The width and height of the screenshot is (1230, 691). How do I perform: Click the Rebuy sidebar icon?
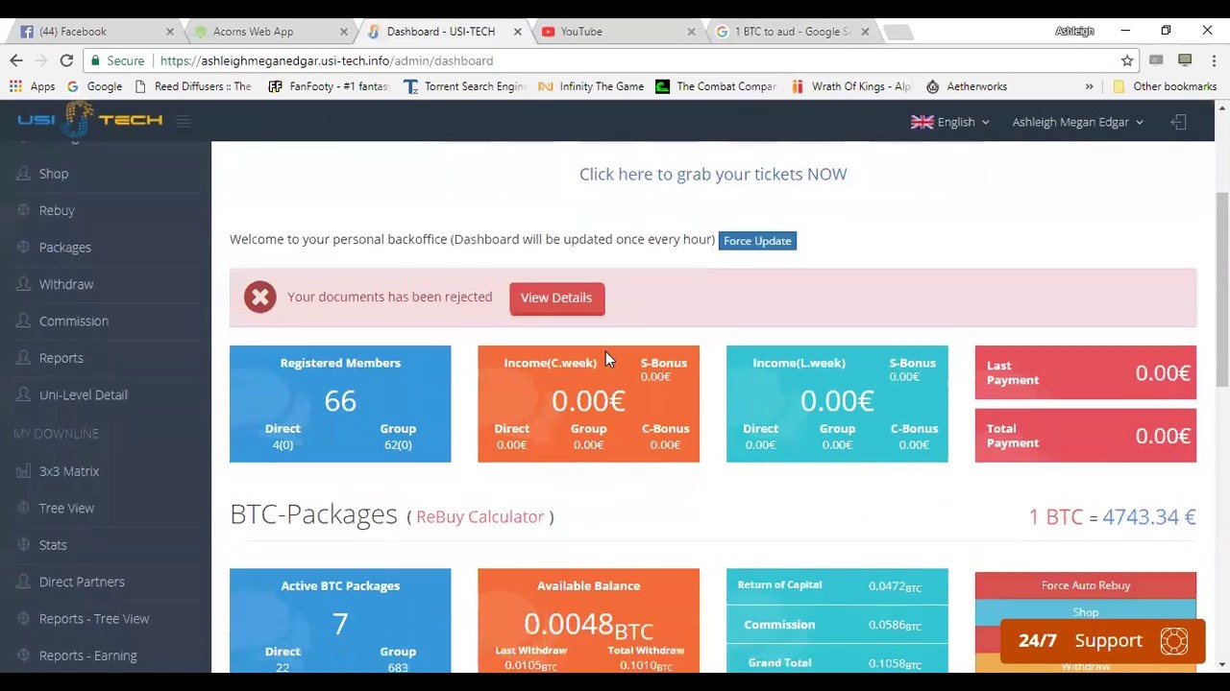point(22,210)
